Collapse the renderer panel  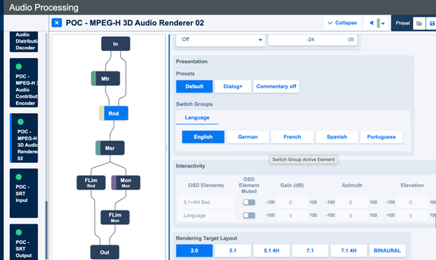(342, 23)
